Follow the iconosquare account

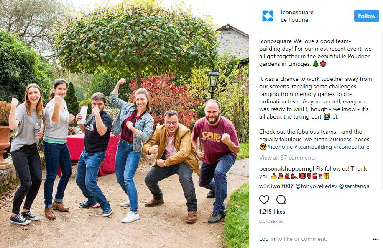click(366, 16)
